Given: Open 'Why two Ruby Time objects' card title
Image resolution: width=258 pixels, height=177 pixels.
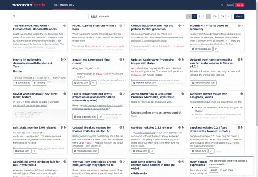Looking at the screenshot, I should [x=94, y=163].
